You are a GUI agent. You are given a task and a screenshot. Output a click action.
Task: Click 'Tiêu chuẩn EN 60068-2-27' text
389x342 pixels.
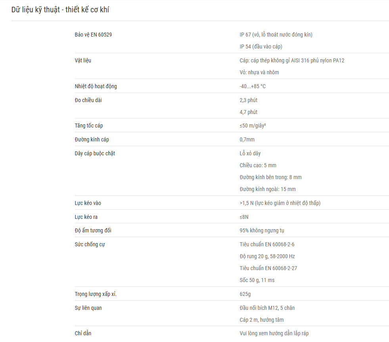(268, 269)
